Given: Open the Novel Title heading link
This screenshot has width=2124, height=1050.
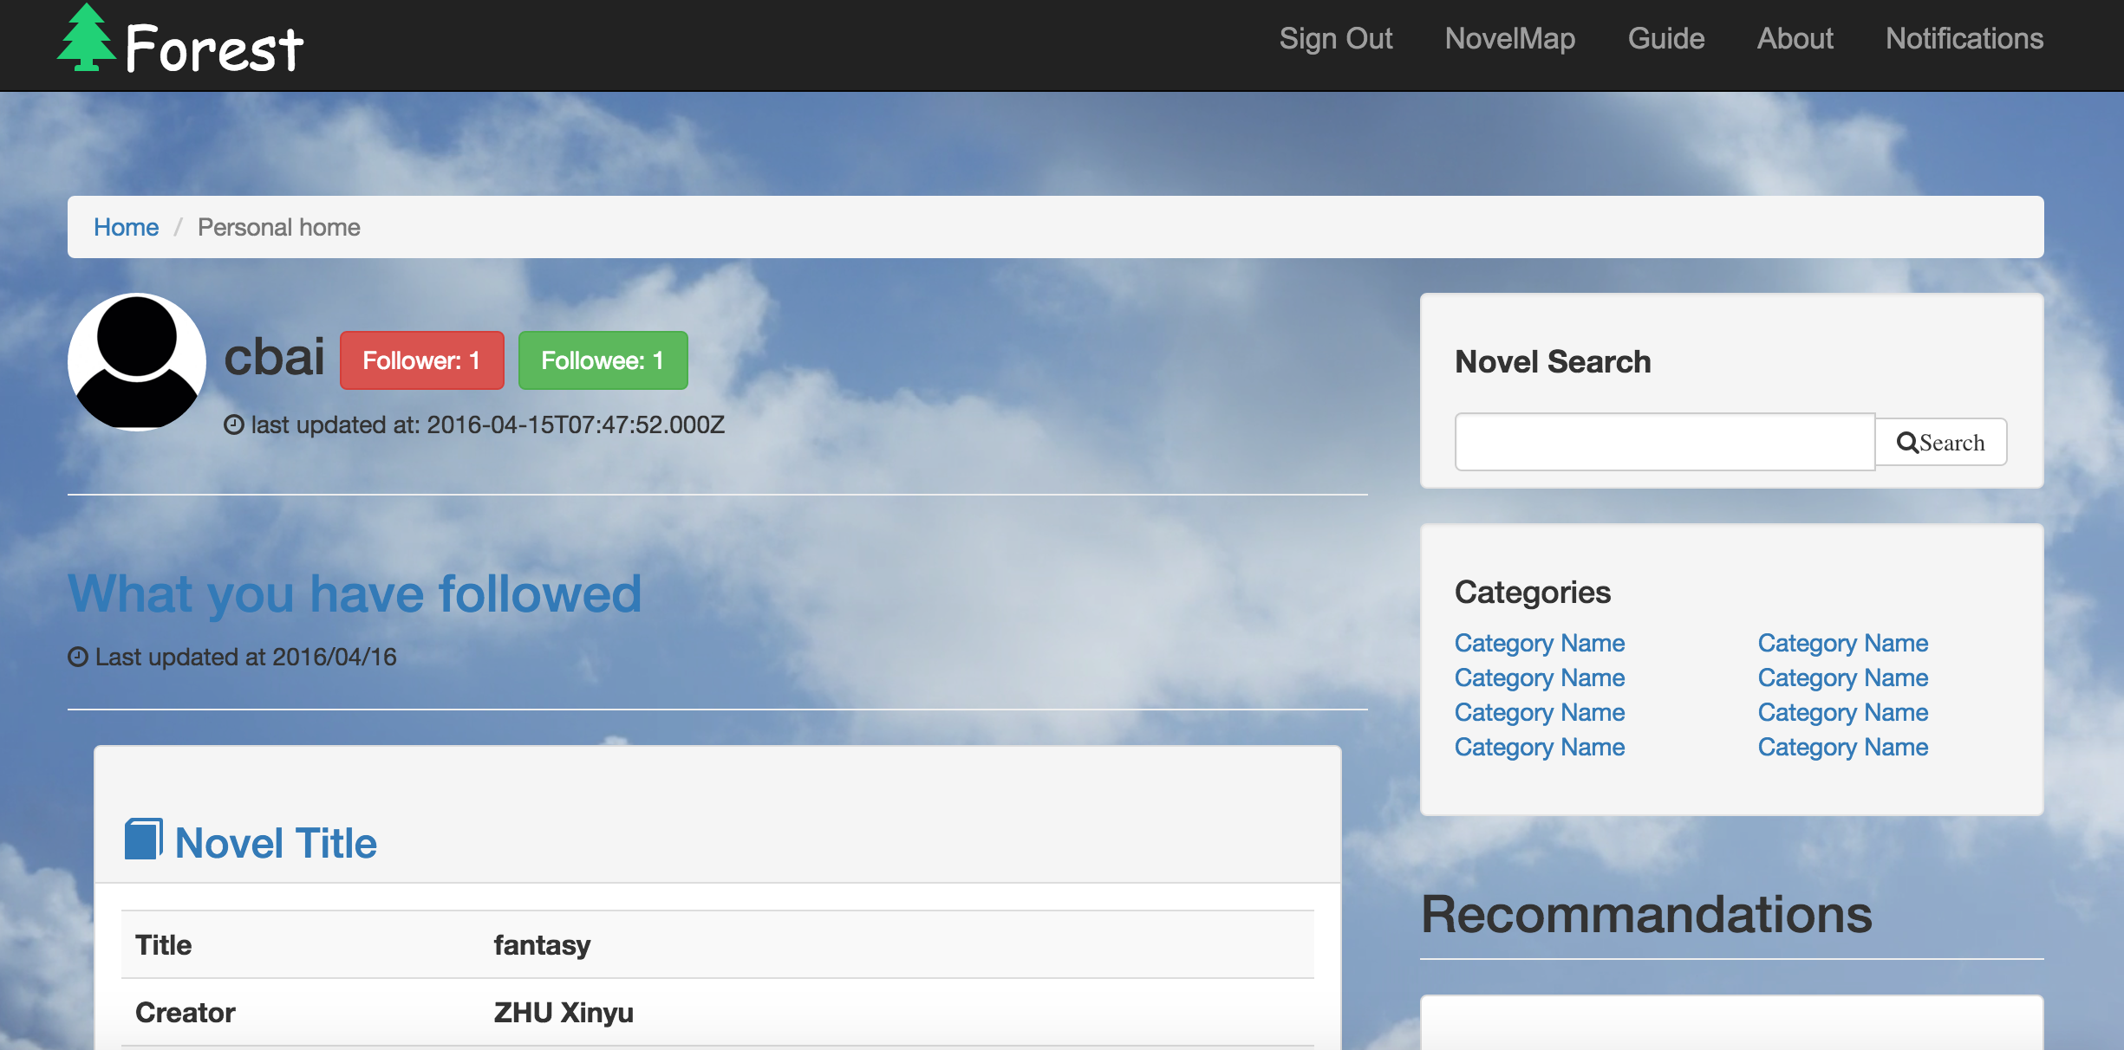Looking at the screenshot, I should (276, 843).
